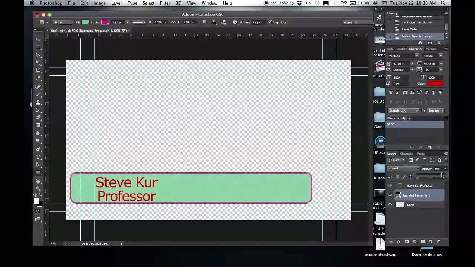The height and width of the screenshot is (267, 475).
Task: Select the Path Selection tool
Action: (38, 165)
